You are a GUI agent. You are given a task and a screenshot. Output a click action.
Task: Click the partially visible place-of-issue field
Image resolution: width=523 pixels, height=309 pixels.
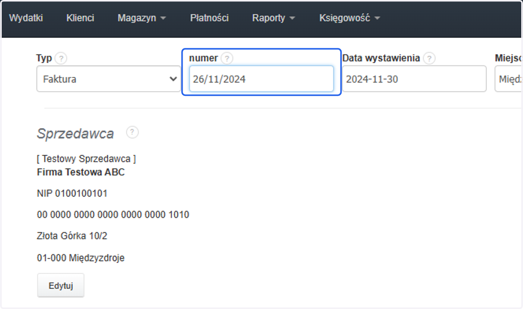click(509, 79)
